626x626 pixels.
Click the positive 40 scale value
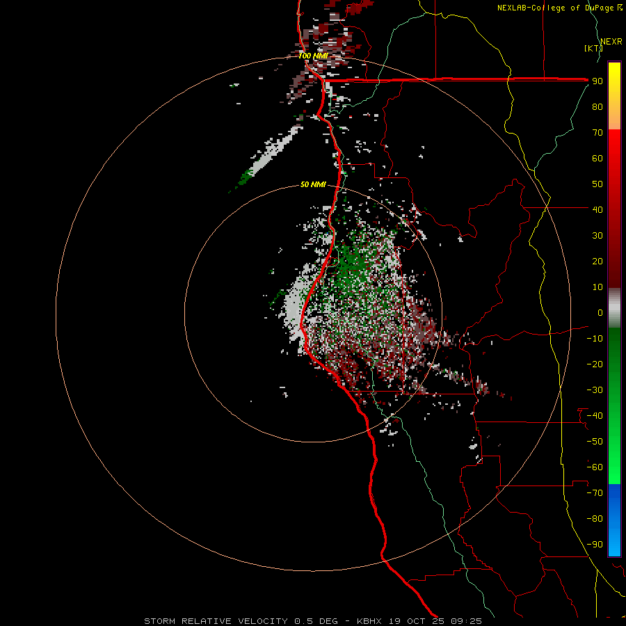click(597, 210)
